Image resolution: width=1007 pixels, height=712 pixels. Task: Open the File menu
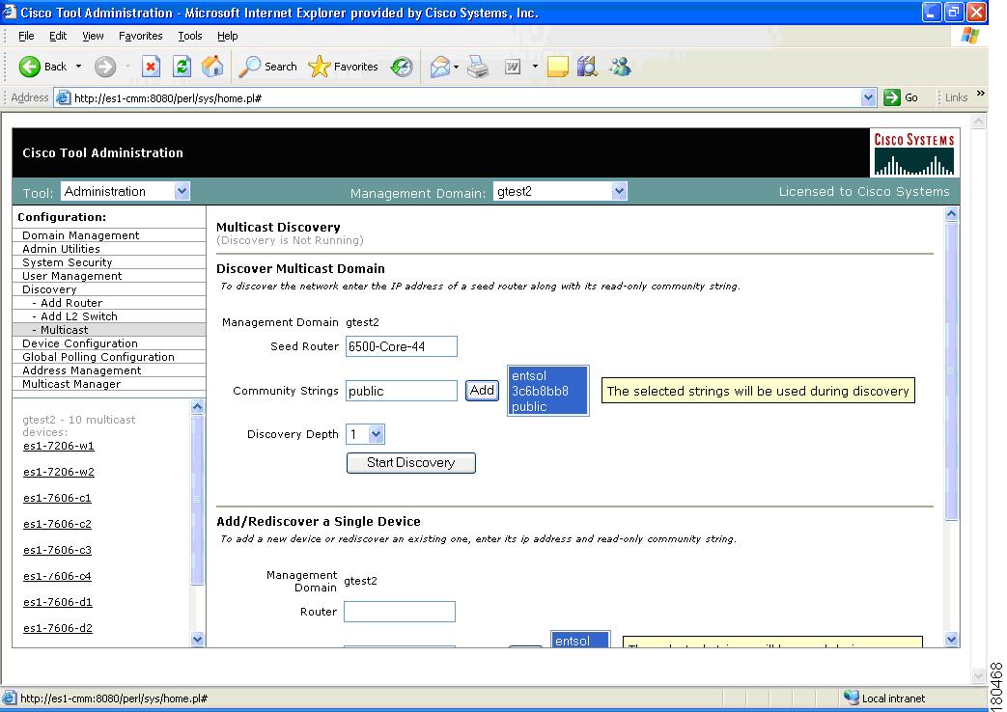point(26,36)
